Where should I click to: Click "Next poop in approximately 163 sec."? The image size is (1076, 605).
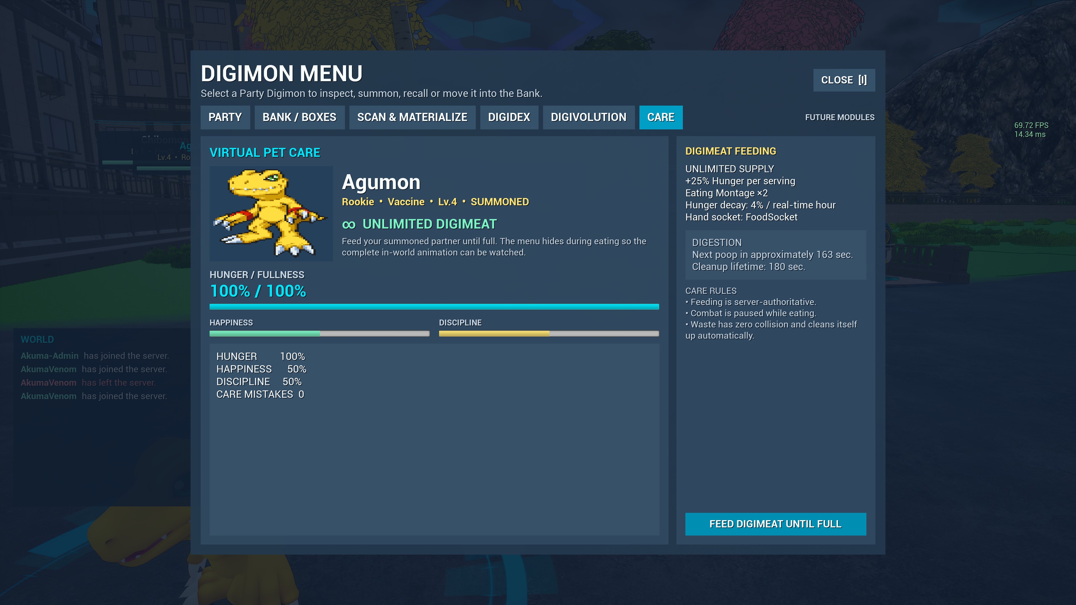(x=772, y=255)
